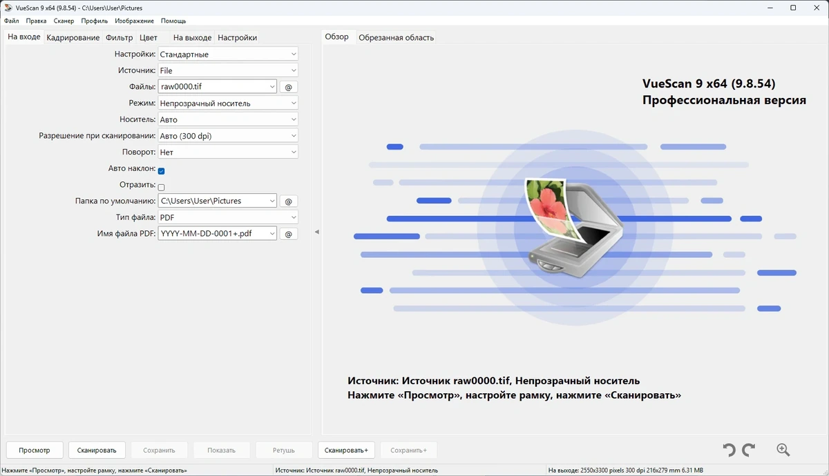
Task: Click the Сканировать button
Action: tap(97, 450)
